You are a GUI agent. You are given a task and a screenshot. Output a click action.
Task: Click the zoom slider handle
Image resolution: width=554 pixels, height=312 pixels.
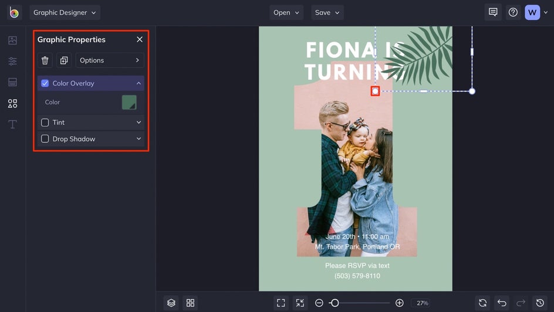335,303
